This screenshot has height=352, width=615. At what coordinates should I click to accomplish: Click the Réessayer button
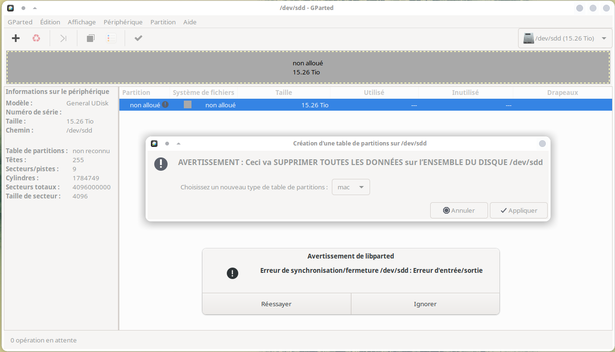[x=276, y=304]
